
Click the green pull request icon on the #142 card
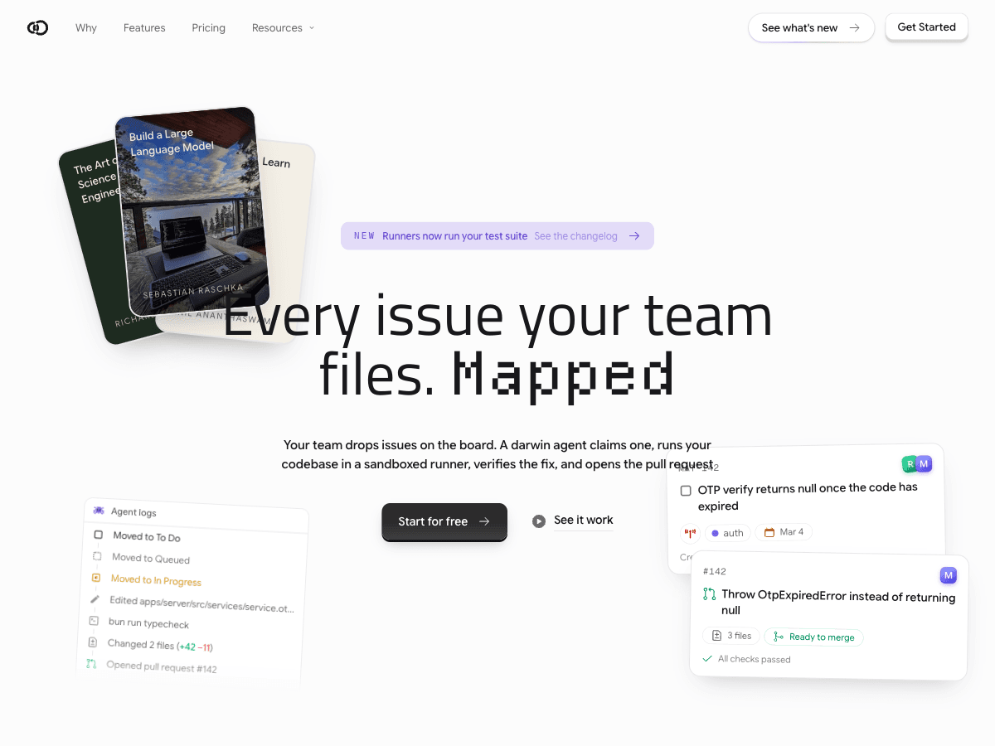(x=709, y=594)
